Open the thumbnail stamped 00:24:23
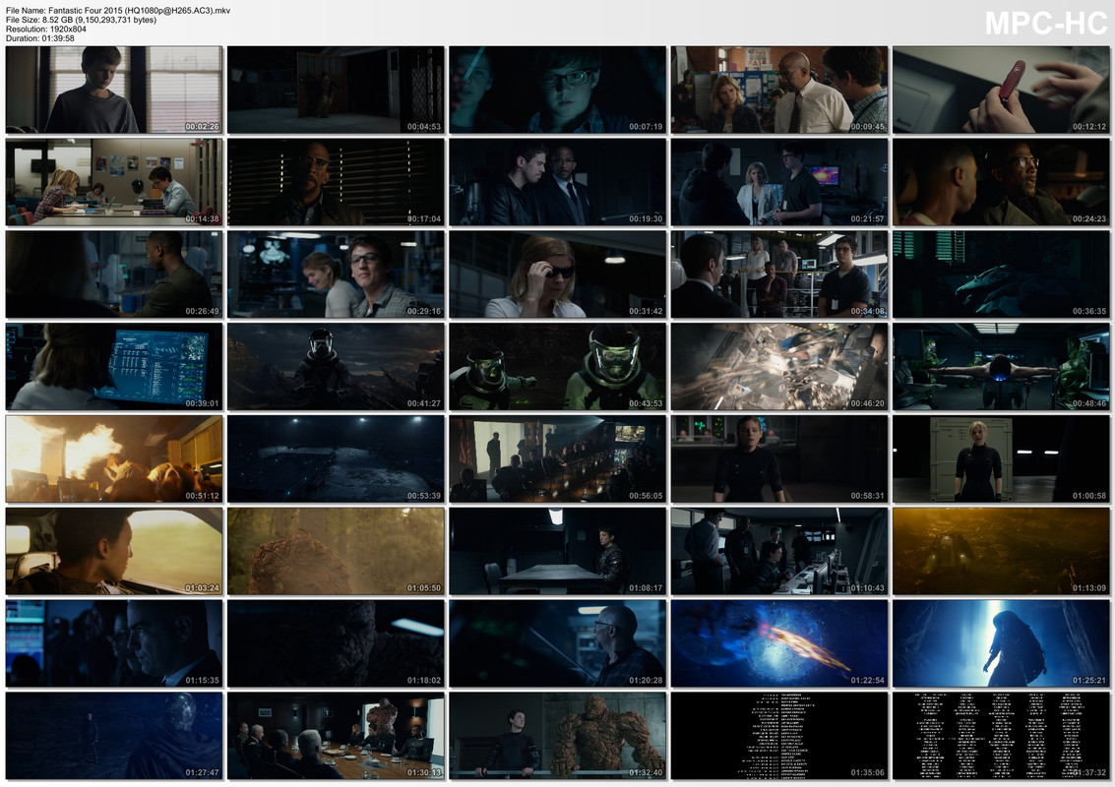The image size is (1115, 787). (1001, 182)
